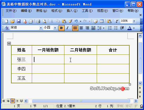The height and width of the screenshot is (110, 144).
Task: Open the font size 小四 dropdown
Action: tap(55, 28)
